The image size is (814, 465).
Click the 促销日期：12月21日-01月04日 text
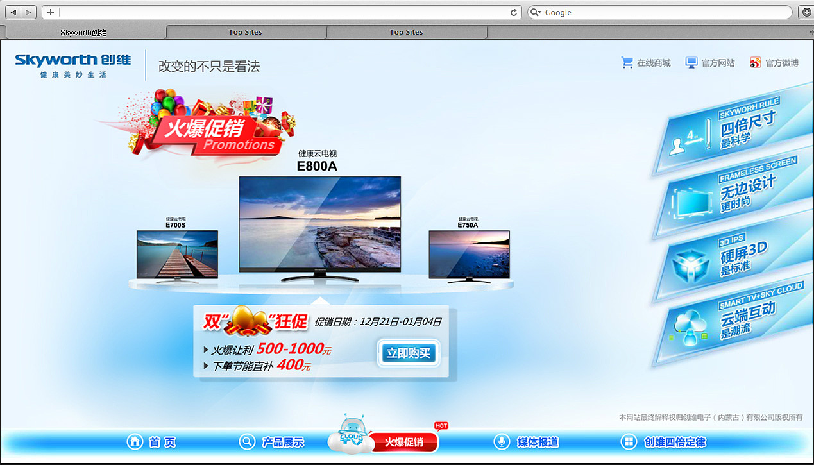click(x=378, y=322)
